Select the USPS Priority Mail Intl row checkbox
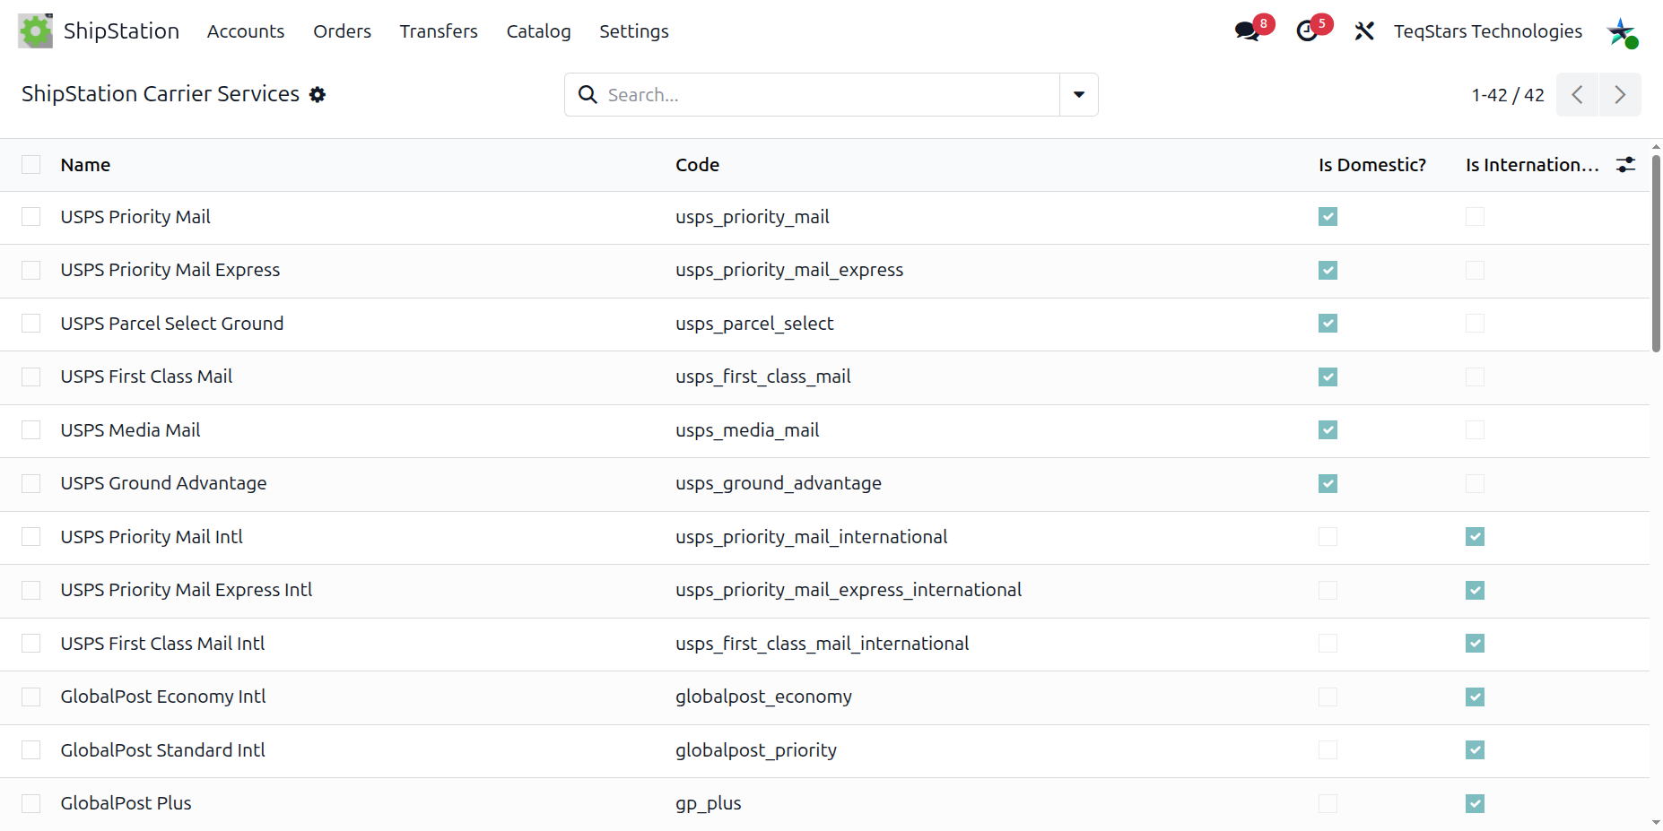 [x=31, y=537]
